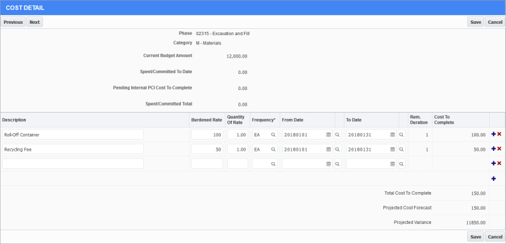Click the blank Description field
This screenshot has height=244, width=506.
tap(73, 164)
